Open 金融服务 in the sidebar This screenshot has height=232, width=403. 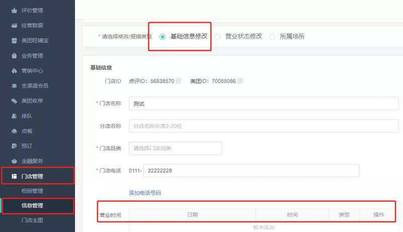pos(32,161)
